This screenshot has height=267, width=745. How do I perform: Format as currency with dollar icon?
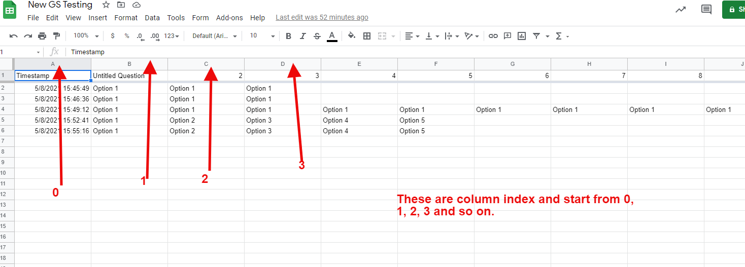[x=112, y=36]
